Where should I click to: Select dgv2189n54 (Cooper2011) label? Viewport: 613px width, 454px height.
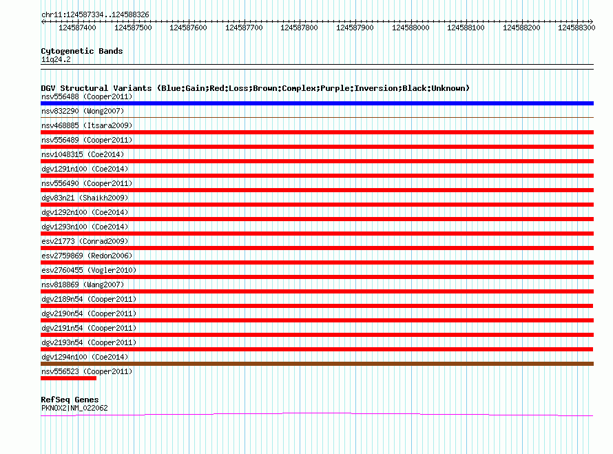click(89, 299)
